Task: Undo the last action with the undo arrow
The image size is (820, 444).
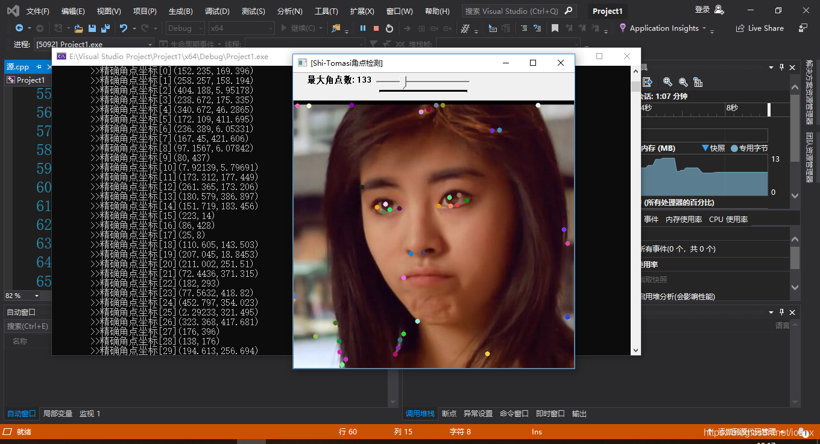Action: pyautogui.click(x=124, y=28)
